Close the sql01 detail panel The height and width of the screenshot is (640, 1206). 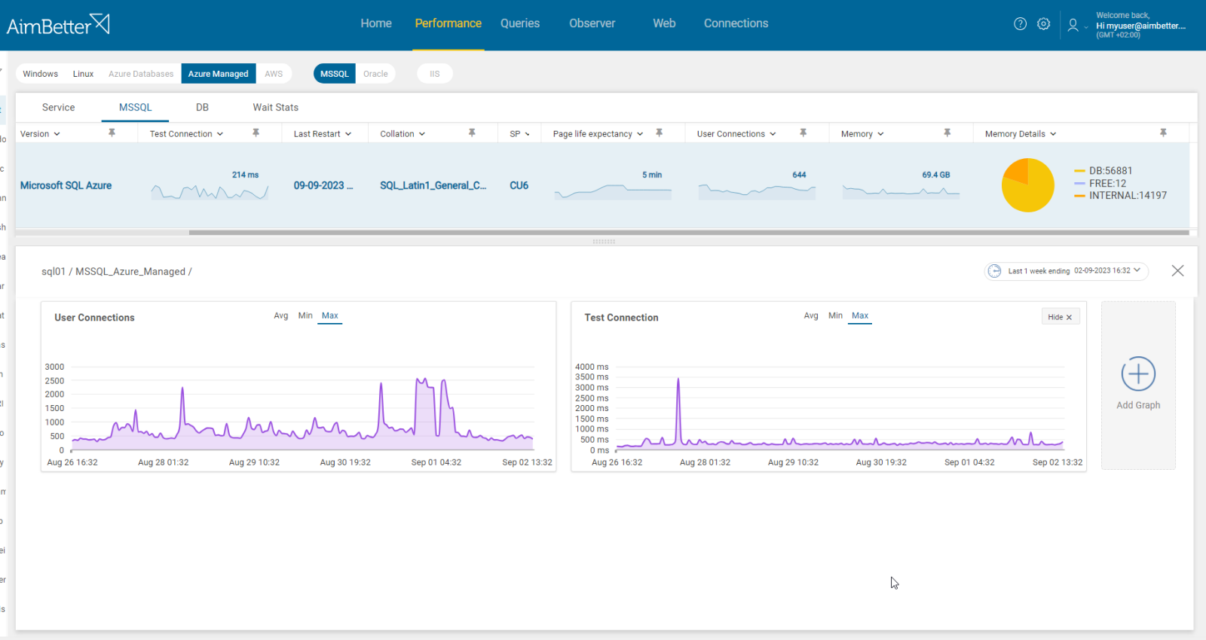click(x=1177, y=271)
